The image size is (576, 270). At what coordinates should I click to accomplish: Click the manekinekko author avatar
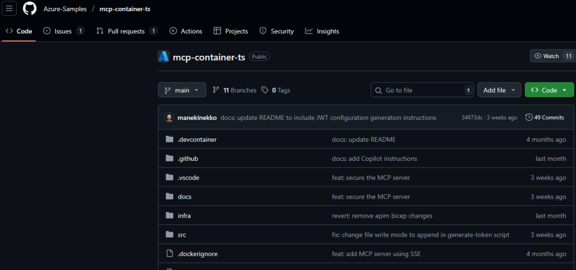click(x=169, y=118)
